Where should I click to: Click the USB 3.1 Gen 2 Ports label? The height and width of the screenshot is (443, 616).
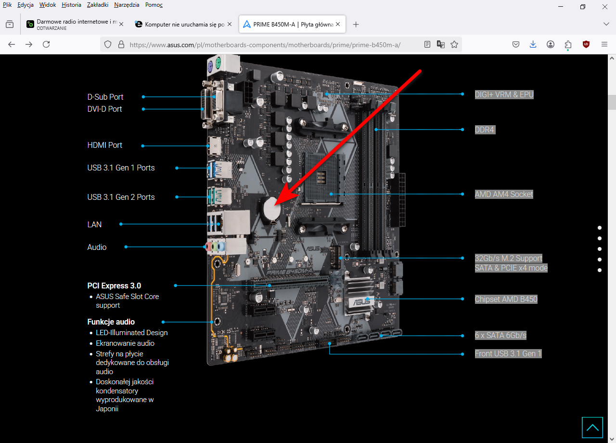[x=121, y=197]
